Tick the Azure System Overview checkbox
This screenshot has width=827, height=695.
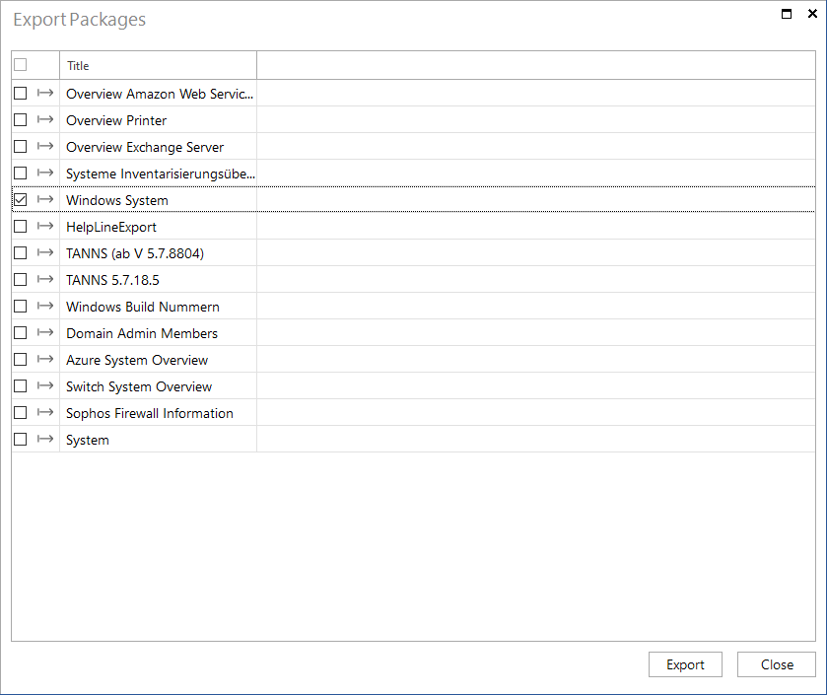coord(20,359)
